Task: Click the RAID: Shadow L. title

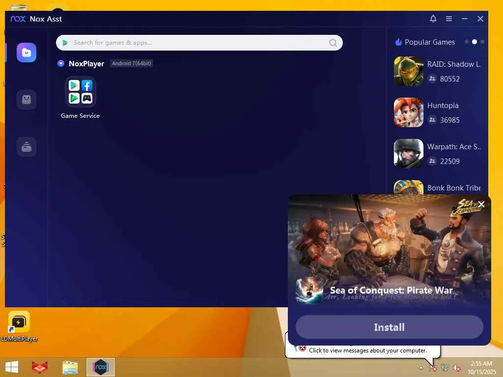Action: tap(453, 64)
